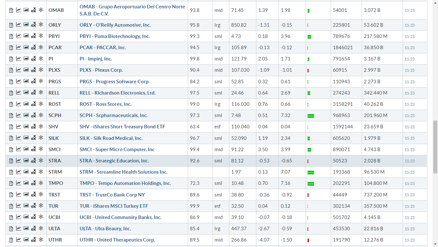Open the TUR - iShares MSCI Turkey ETF link

pyautogui.click(x=114, y=206)
